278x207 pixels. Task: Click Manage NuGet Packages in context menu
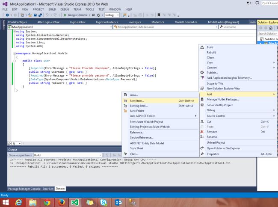coord(222,99)
